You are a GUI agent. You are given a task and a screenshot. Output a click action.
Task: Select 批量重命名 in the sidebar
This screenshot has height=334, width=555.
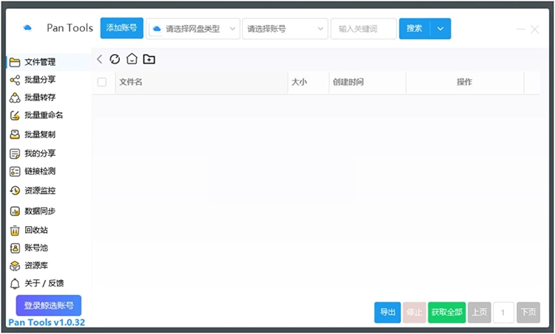click(43, 115)
